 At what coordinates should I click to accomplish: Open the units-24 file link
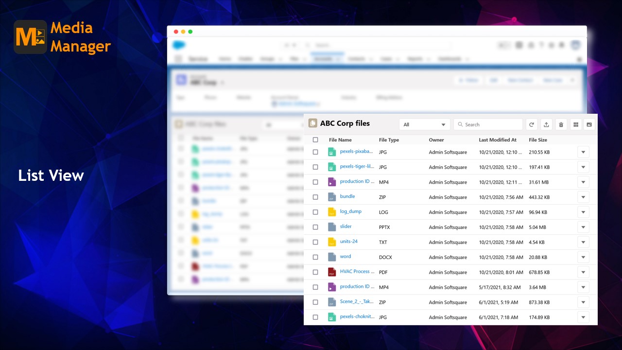(348, 242)
